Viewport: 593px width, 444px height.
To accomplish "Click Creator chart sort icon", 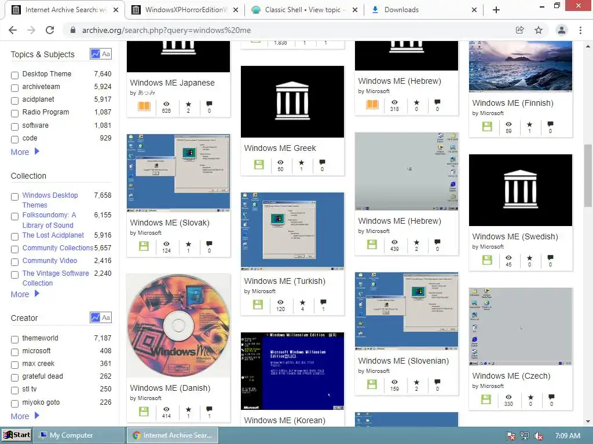I will click(x=95, y=317).
